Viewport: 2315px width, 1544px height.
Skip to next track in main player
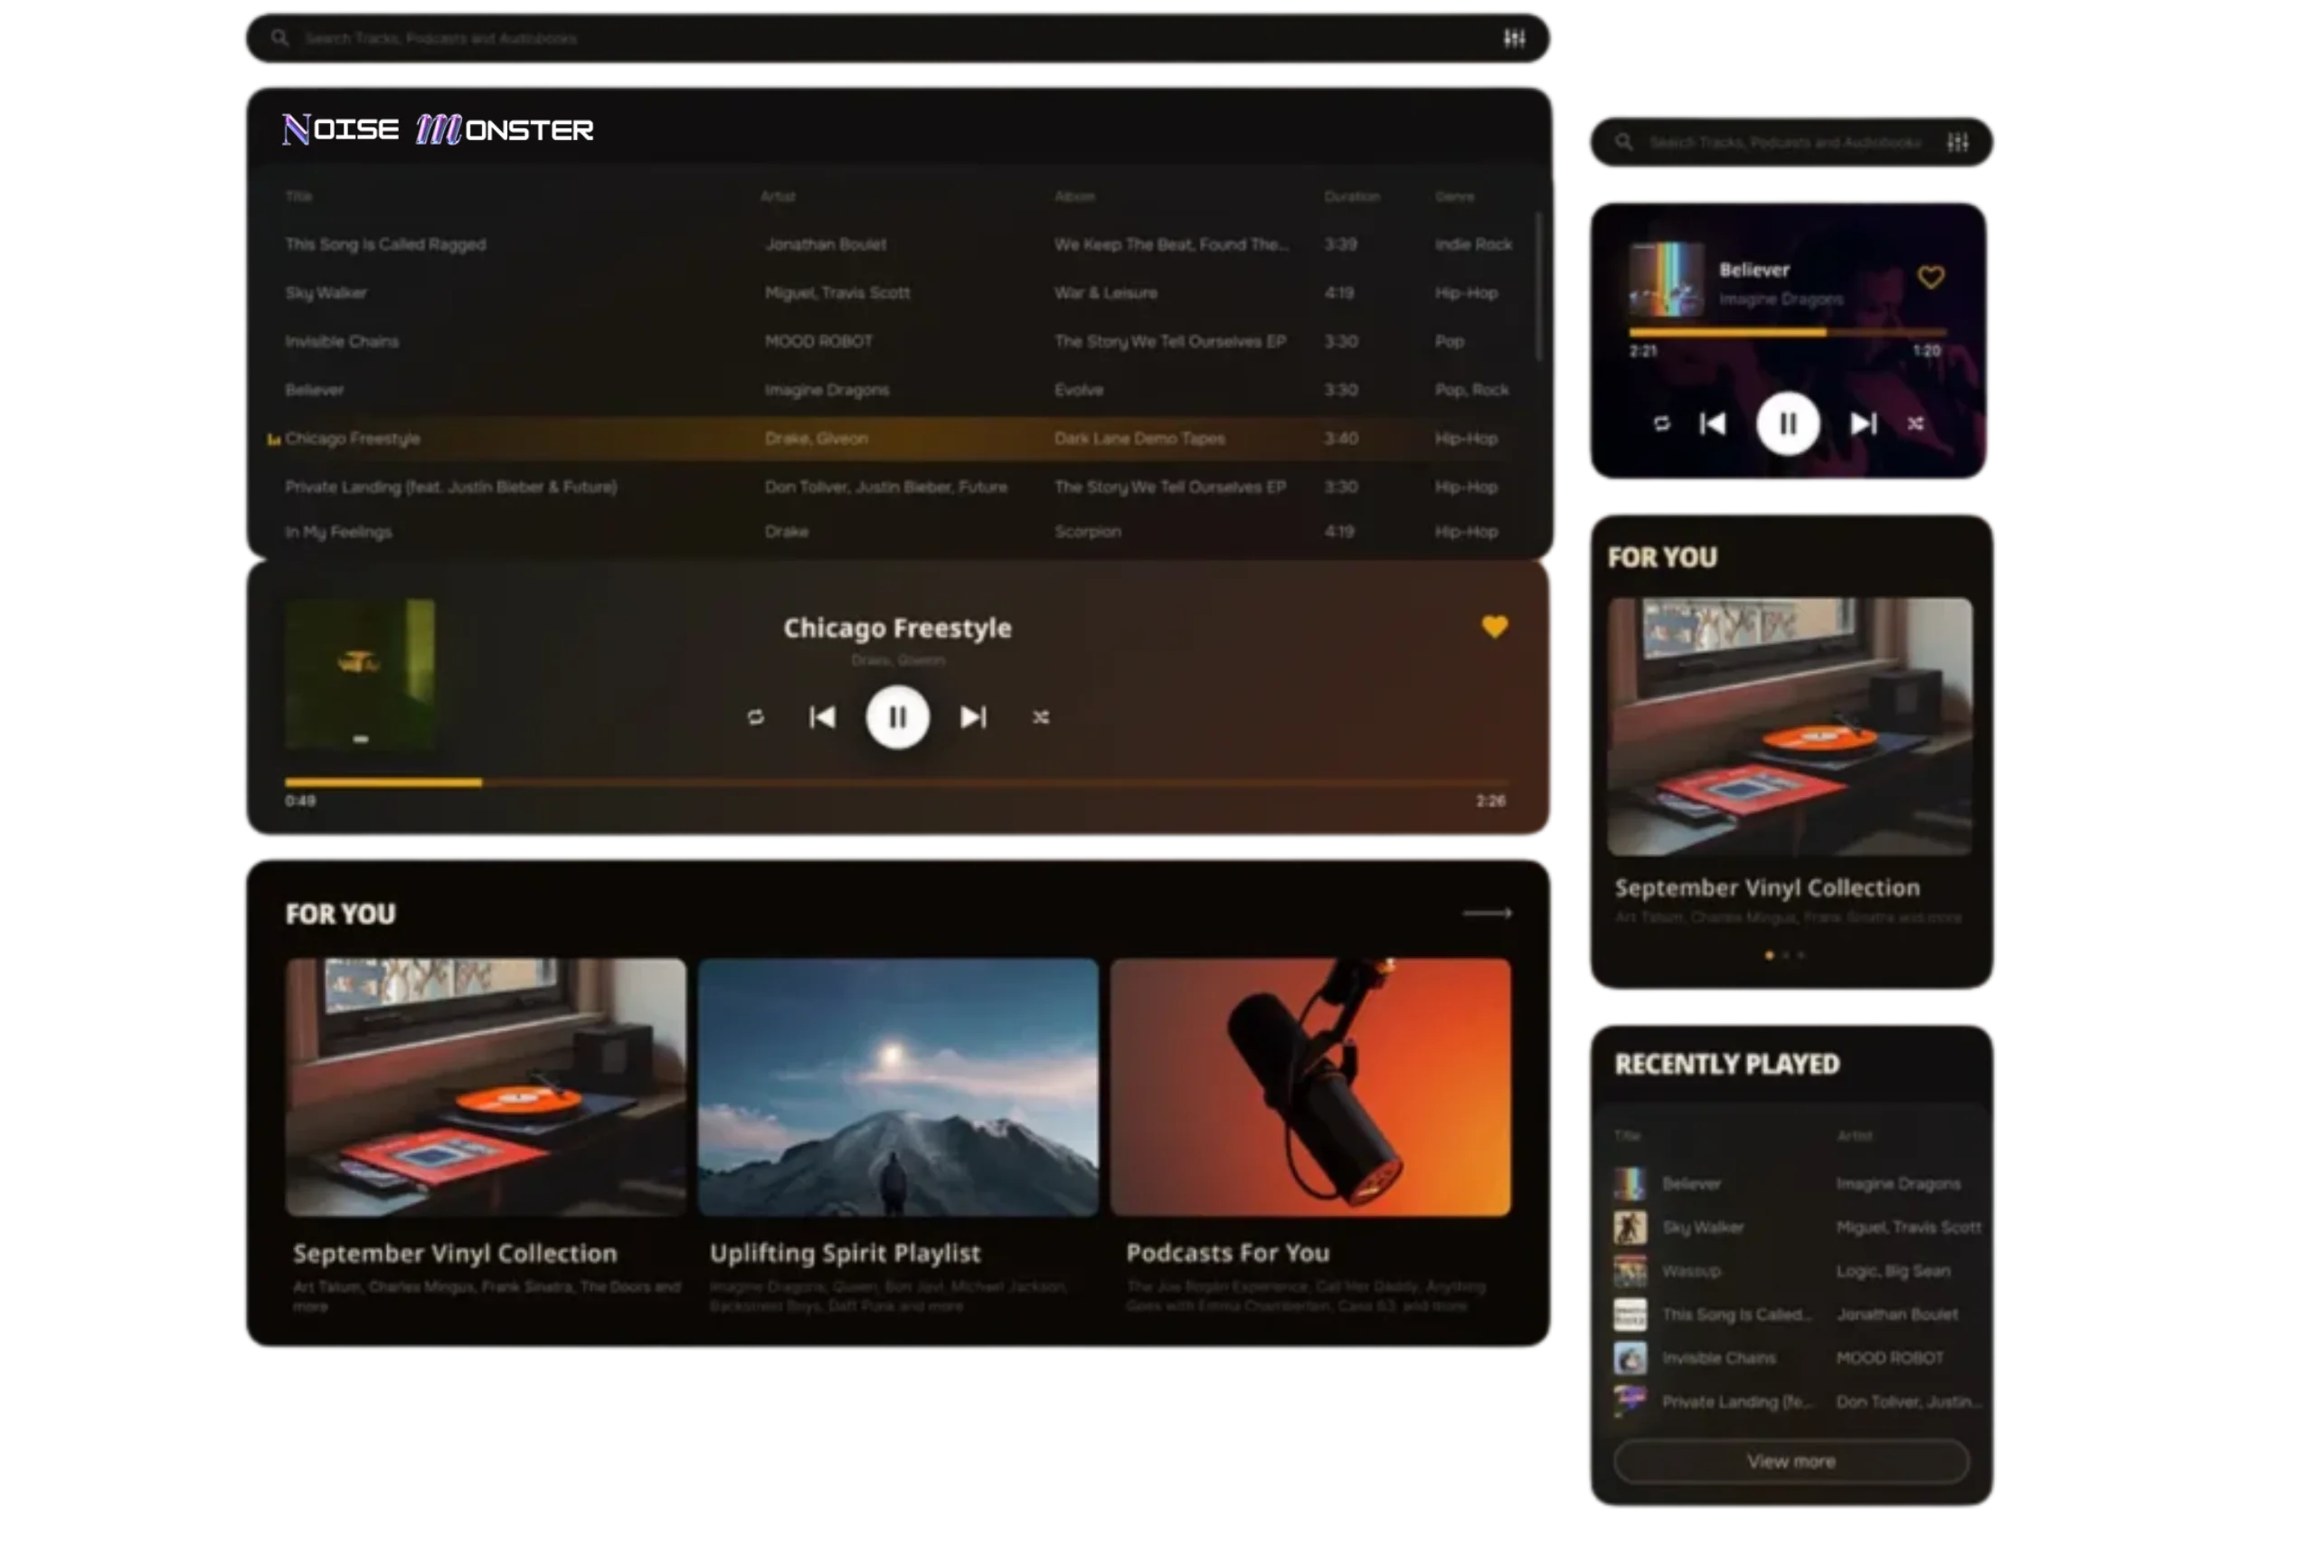[x=972, y=717]
